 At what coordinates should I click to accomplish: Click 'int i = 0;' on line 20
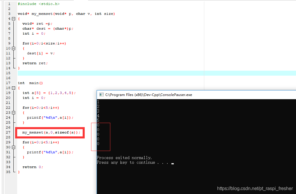[x=34, y=98]
